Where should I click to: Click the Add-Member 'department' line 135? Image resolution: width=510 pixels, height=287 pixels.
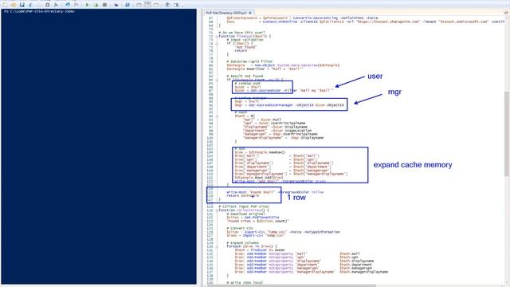[x=303, y=265]
